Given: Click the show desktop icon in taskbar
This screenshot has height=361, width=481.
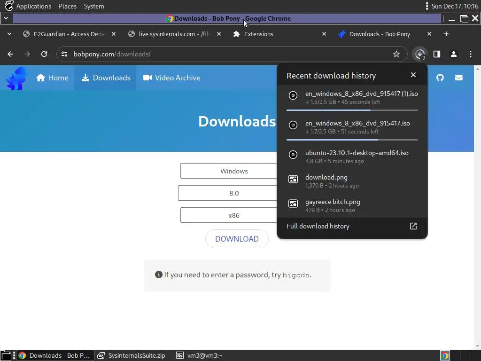Looking at the screenshot, I should (x=6, y=355).
